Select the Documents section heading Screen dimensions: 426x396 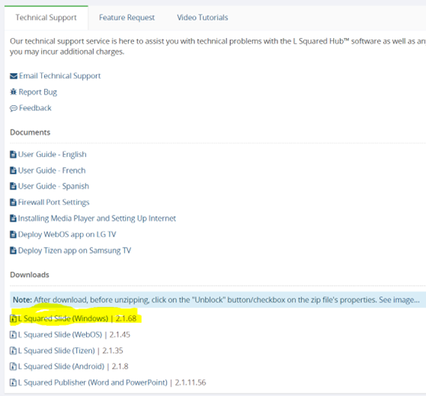(30, 133)
